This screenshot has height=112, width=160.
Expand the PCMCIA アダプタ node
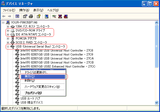coord(8,38)
